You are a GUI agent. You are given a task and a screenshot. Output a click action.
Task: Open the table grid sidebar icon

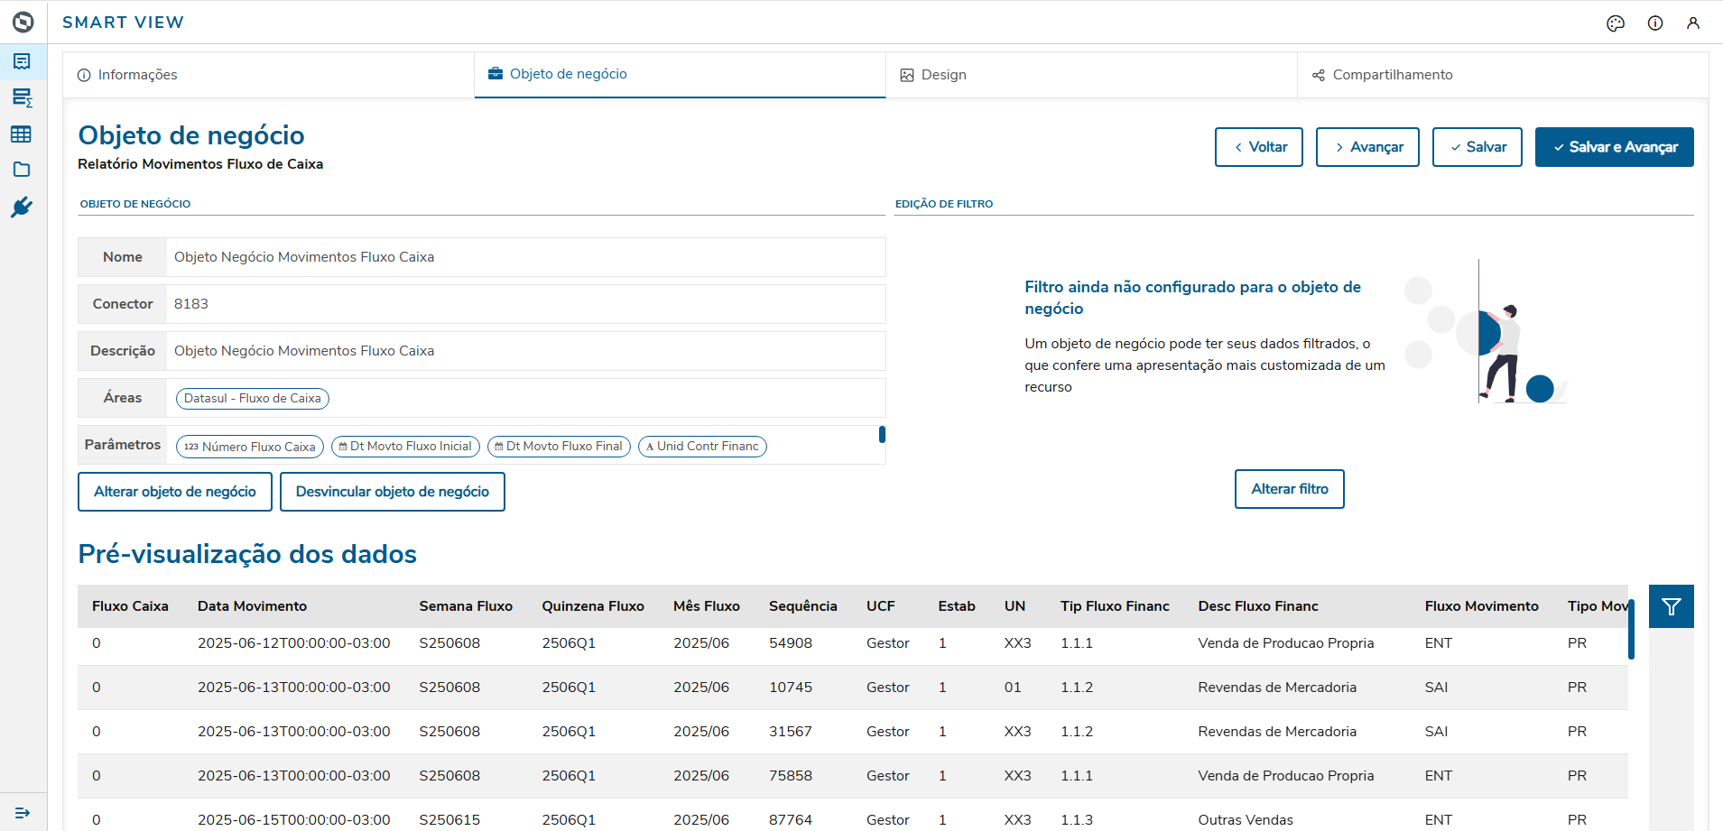coord(22,134)
